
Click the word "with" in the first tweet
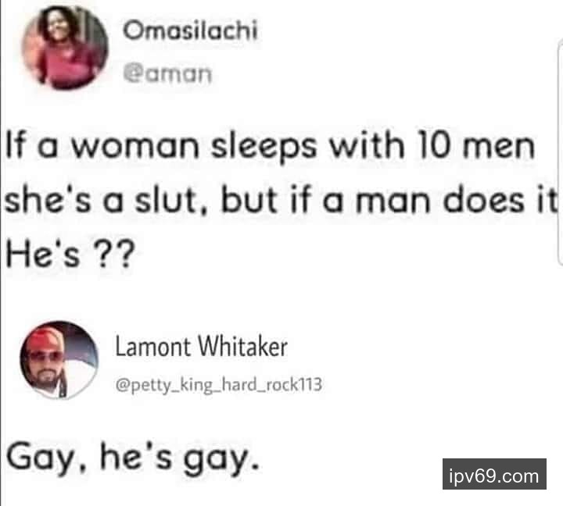pos(367,146)
